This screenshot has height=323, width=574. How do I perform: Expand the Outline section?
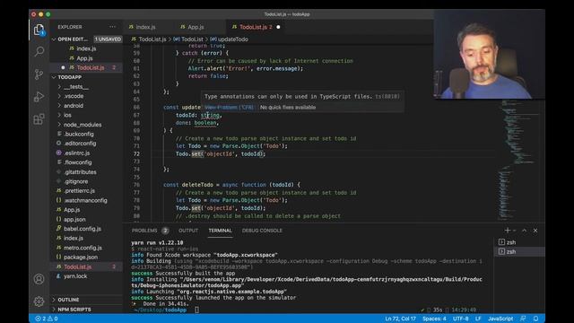68,300
